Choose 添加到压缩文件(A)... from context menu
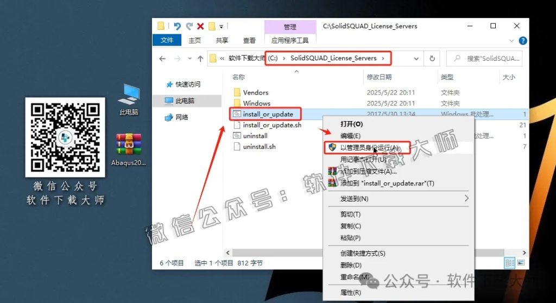This screenshot has height=303, width=556. (x=399, y=172)
